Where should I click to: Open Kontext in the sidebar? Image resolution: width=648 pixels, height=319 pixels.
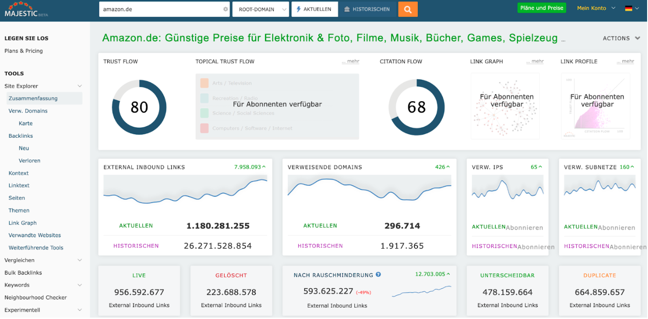pos(18,173)
